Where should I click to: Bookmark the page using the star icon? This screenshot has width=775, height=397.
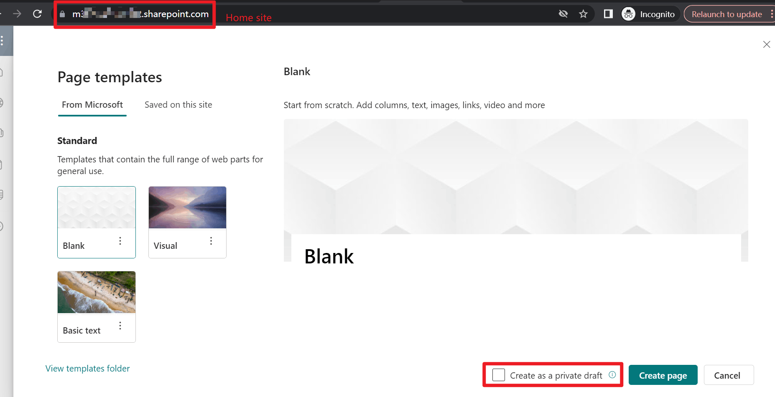[583, 13]
